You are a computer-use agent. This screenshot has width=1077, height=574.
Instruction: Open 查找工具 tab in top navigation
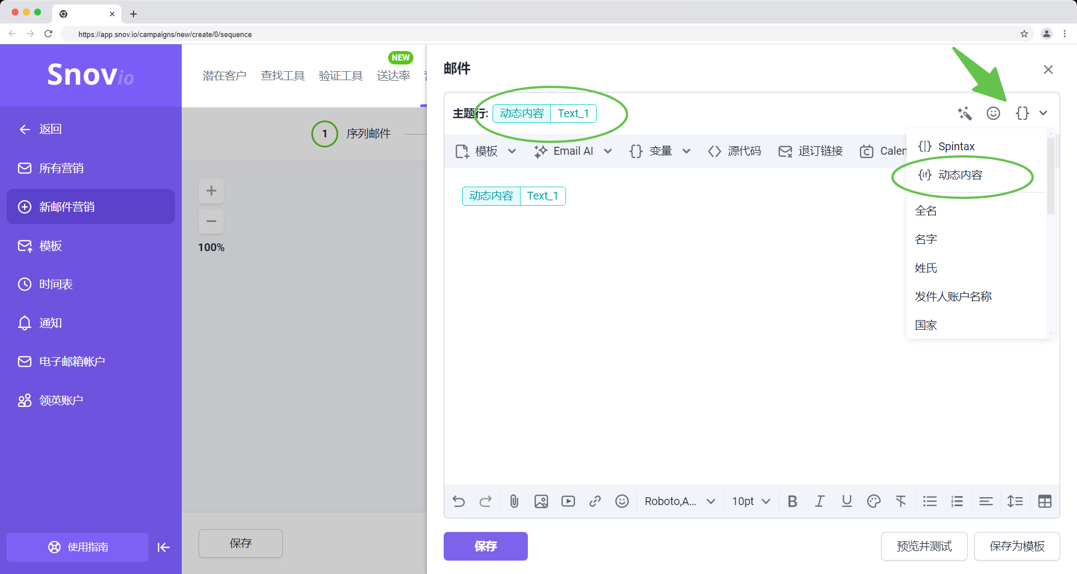283,76
